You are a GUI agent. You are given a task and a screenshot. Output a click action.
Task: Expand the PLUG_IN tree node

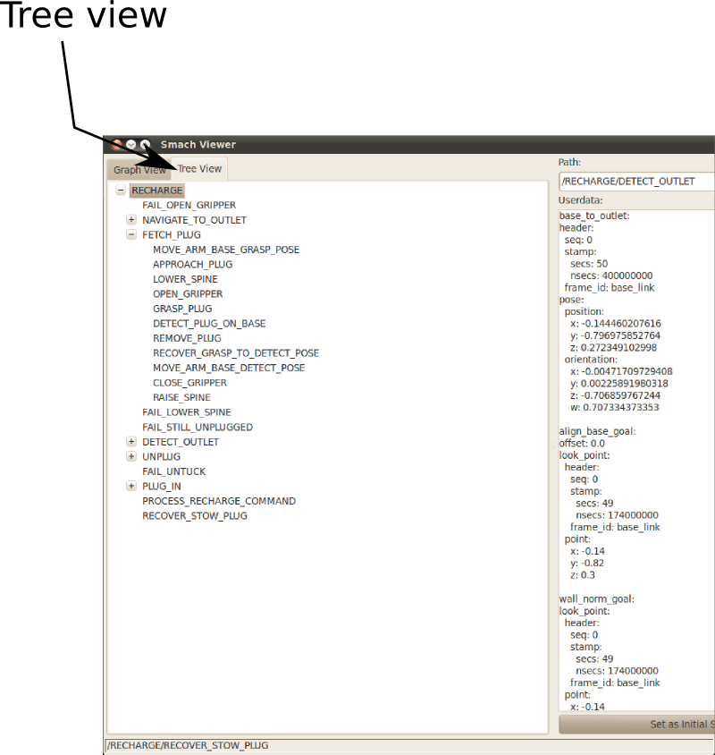[131, 487]
